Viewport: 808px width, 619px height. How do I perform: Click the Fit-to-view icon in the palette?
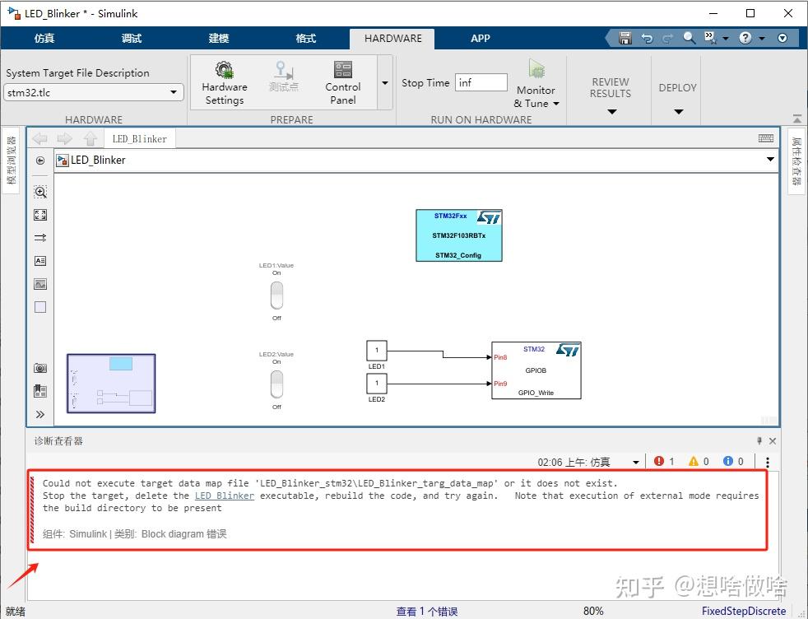pos(39,215)
